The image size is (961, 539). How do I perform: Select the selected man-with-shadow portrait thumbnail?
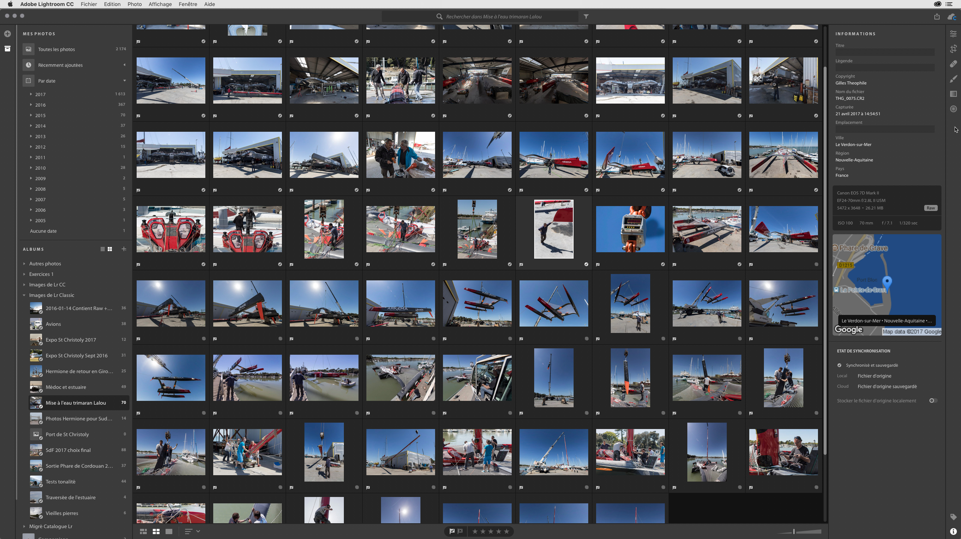coord(554,229)
